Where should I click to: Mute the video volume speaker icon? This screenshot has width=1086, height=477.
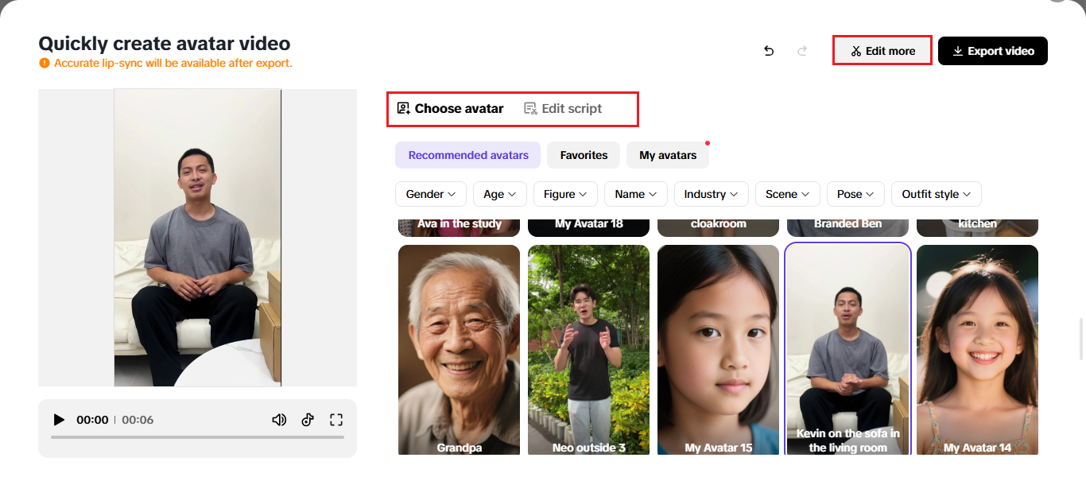click(279, 420)
